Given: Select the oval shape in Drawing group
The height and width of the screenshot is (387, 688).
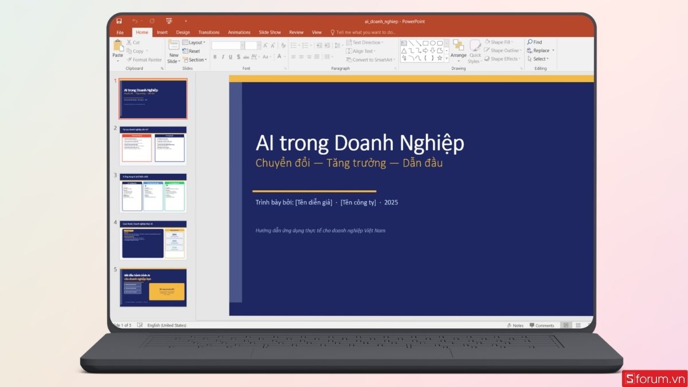Looking at the screenshot, I should (x=433, y=42).
